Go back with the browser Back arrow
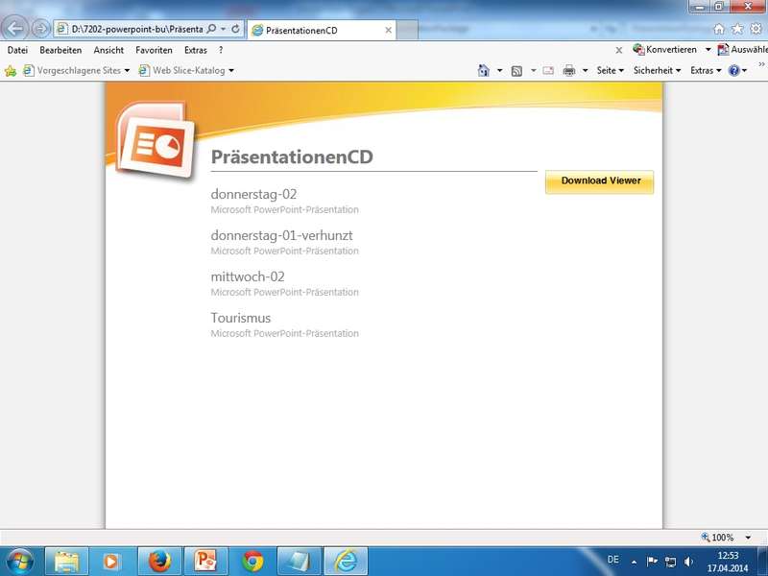Screen dimensions: 768x576 [x=15, y=29]
